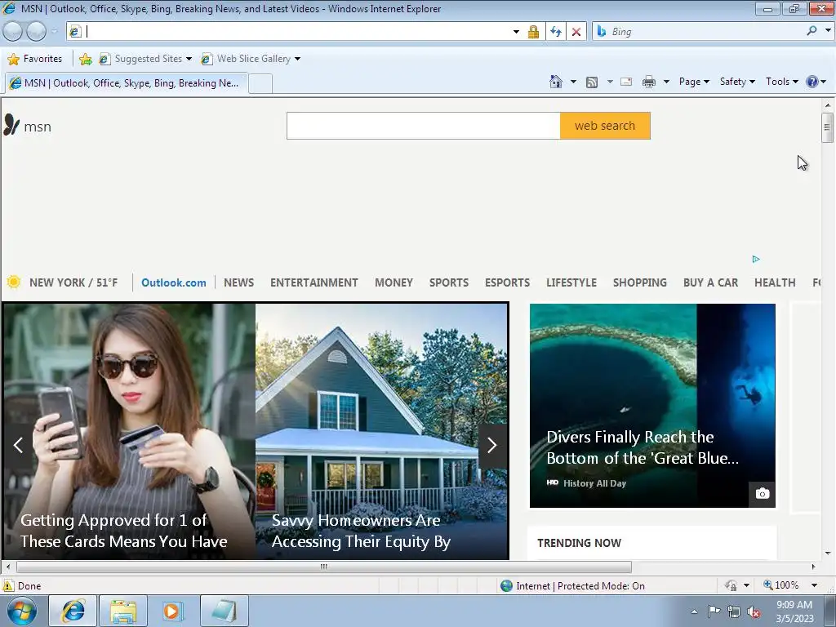Screen dimensions: 836x627
Task: Open the ESPORTS section link
Action: (507, 282)
